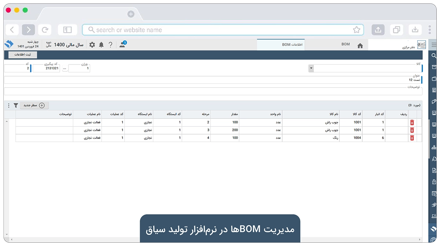Click the عنوان field containing تست 12
The image size is (440, 246).
[x=213, y=80]
